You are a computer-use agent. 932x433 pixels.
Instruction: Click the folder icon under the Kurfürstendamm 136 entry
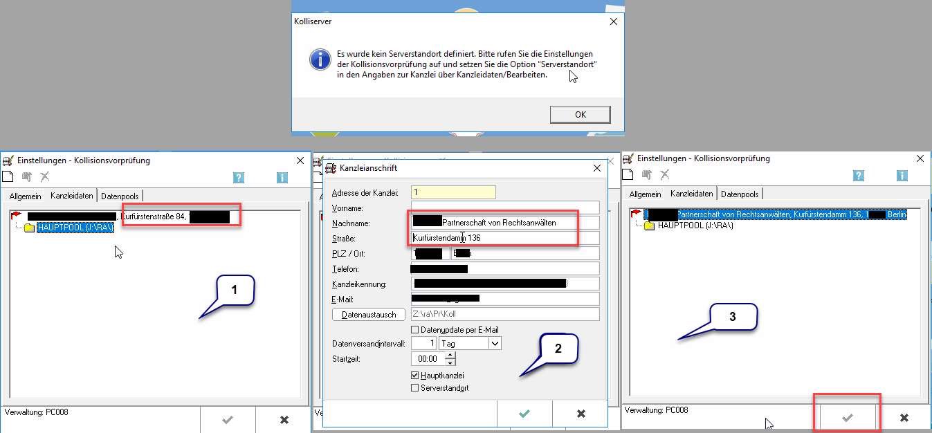tap(650, 225)
